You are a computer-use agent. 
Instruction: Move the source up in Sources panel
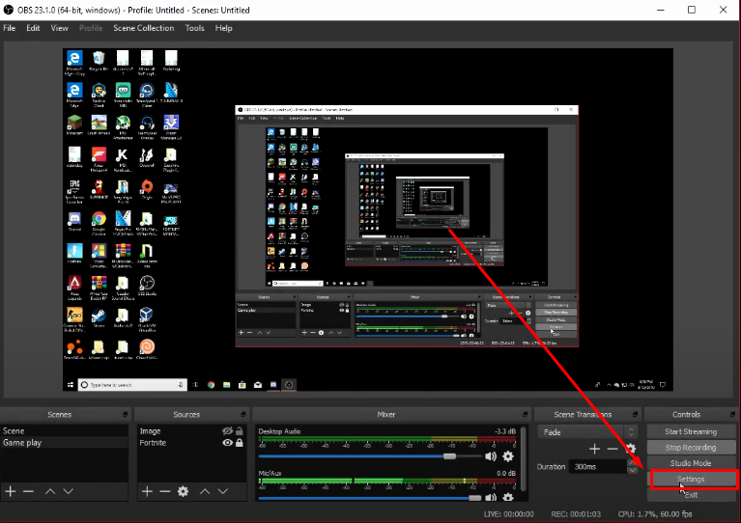click(x=205, y=492)
